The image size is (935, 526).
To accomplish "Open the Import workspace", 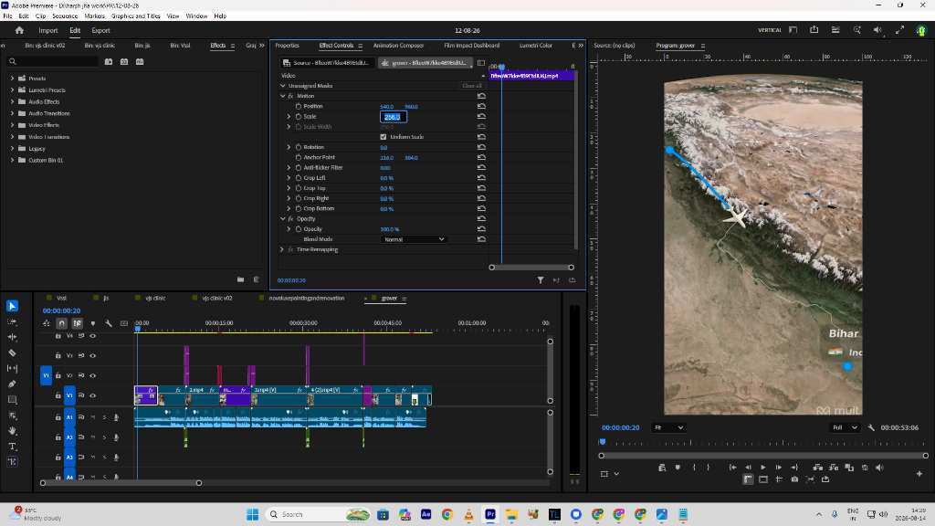I will tap(48, 30).
